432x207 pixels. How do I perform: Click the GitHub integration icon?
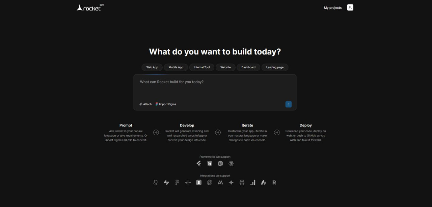tap(155, 182)
